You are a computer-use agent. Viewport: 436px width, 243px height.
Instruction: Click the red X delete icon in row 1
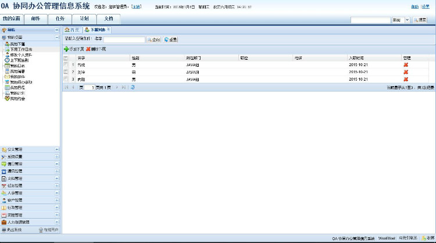[x=406, y=64]
